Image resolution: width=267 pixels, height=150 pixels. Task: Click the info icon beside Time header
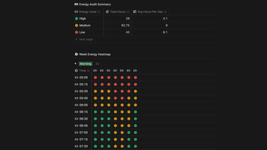pyautogui.click(x=88, y=71)
